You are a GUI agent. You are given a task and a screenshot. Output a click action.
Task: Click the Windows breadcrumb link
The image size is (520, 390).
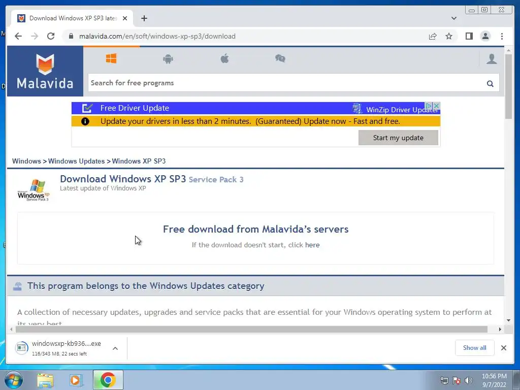click(x=26, y=161)
